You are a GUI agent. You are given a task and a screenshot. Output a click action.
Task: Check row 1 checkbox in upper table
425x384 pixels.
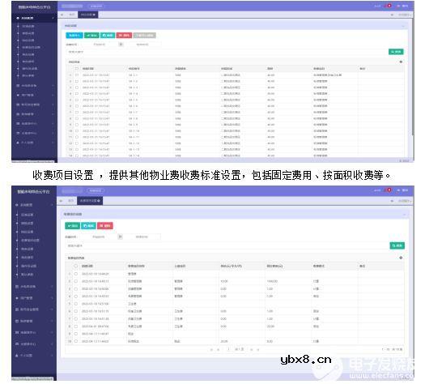click(x=77, y=75)
